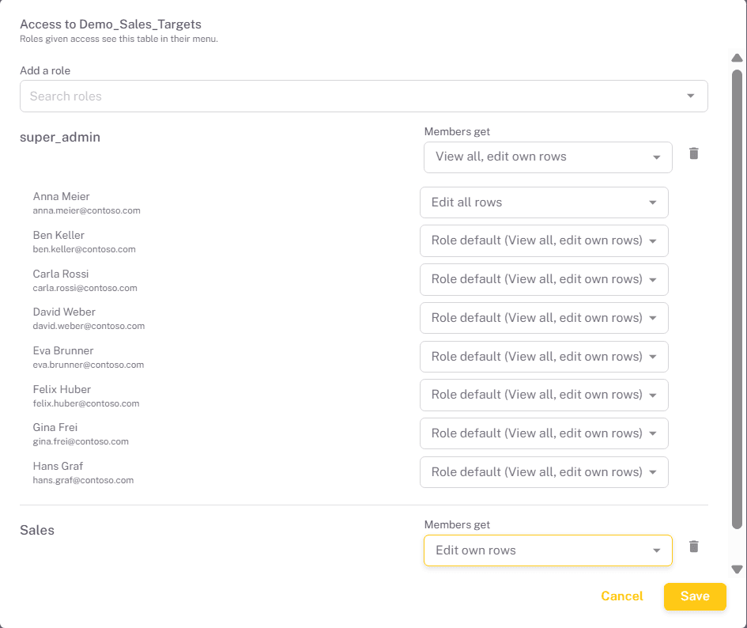Viewport: 747px width, 628px height.
Task: Click hans.graf@contoso.com email
Action: tap(83, 480)
